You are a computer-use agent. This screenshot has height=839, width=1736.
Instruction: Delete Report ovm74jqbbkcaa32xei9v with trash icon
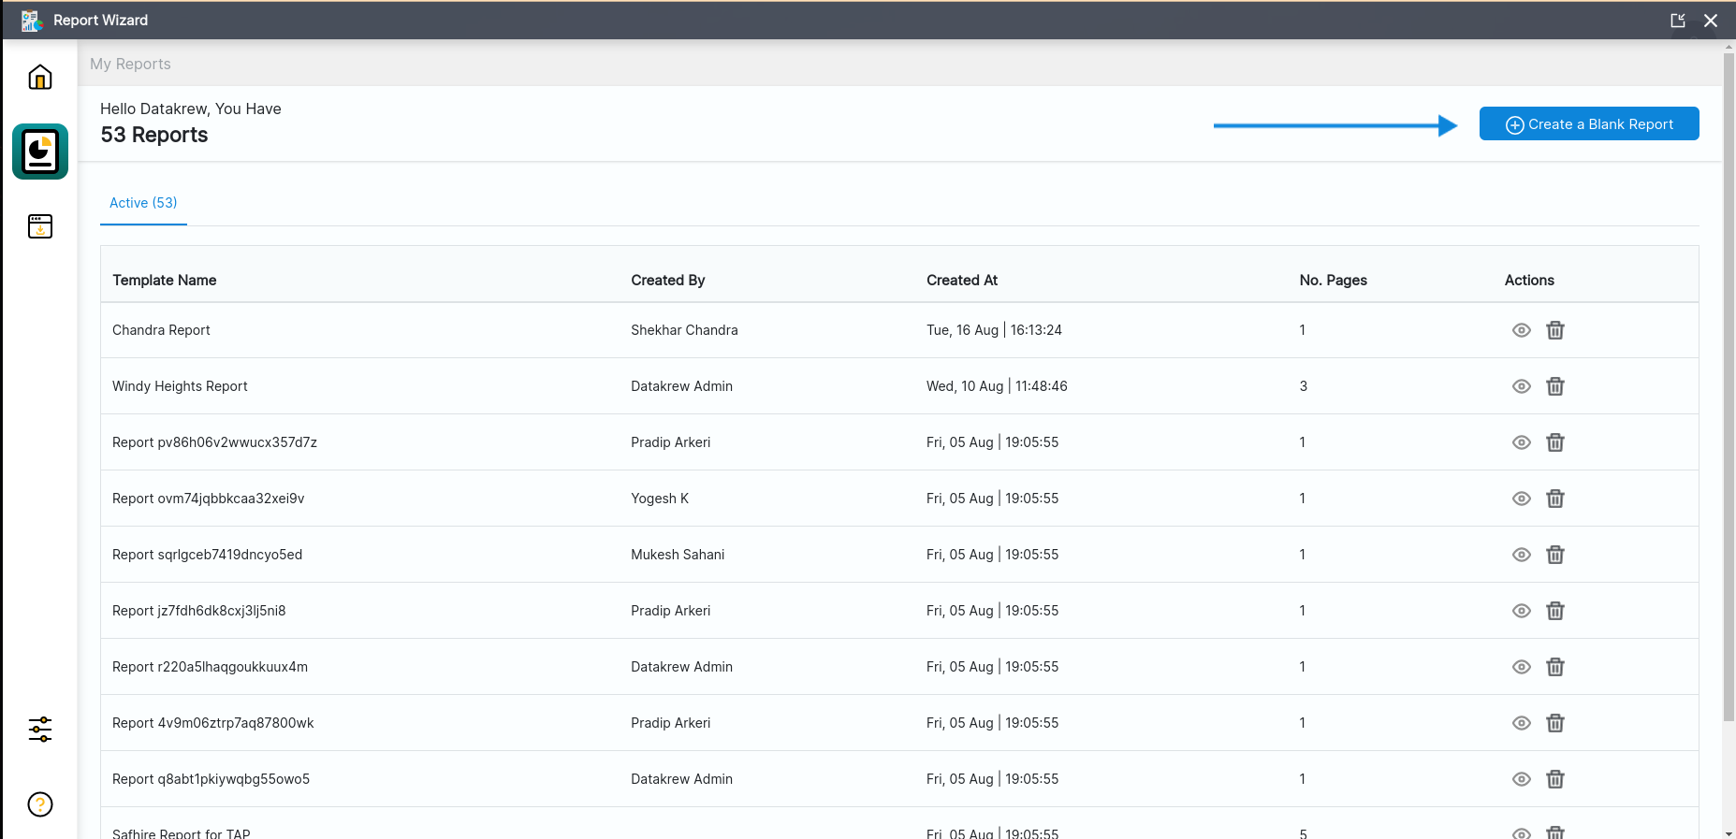1555,499
